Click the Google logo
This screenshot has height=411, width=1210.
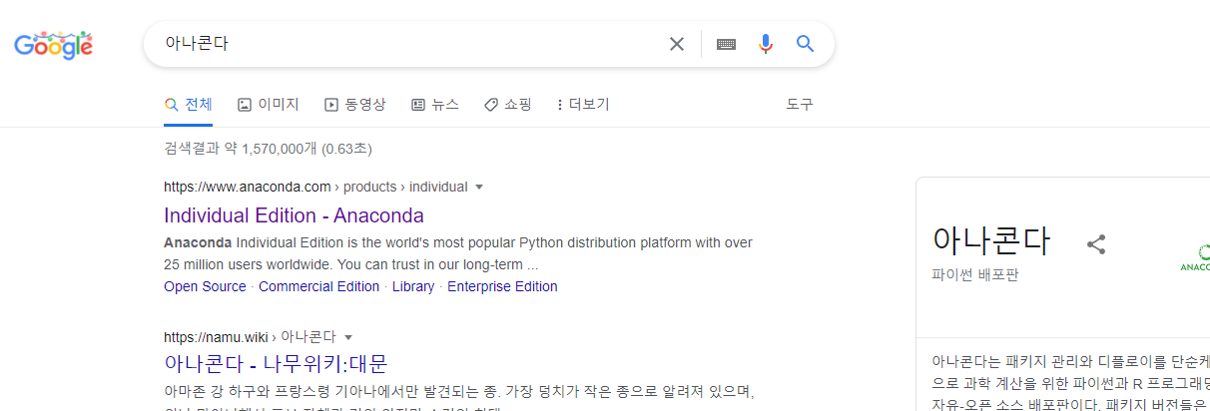click(x=53, y=45)
